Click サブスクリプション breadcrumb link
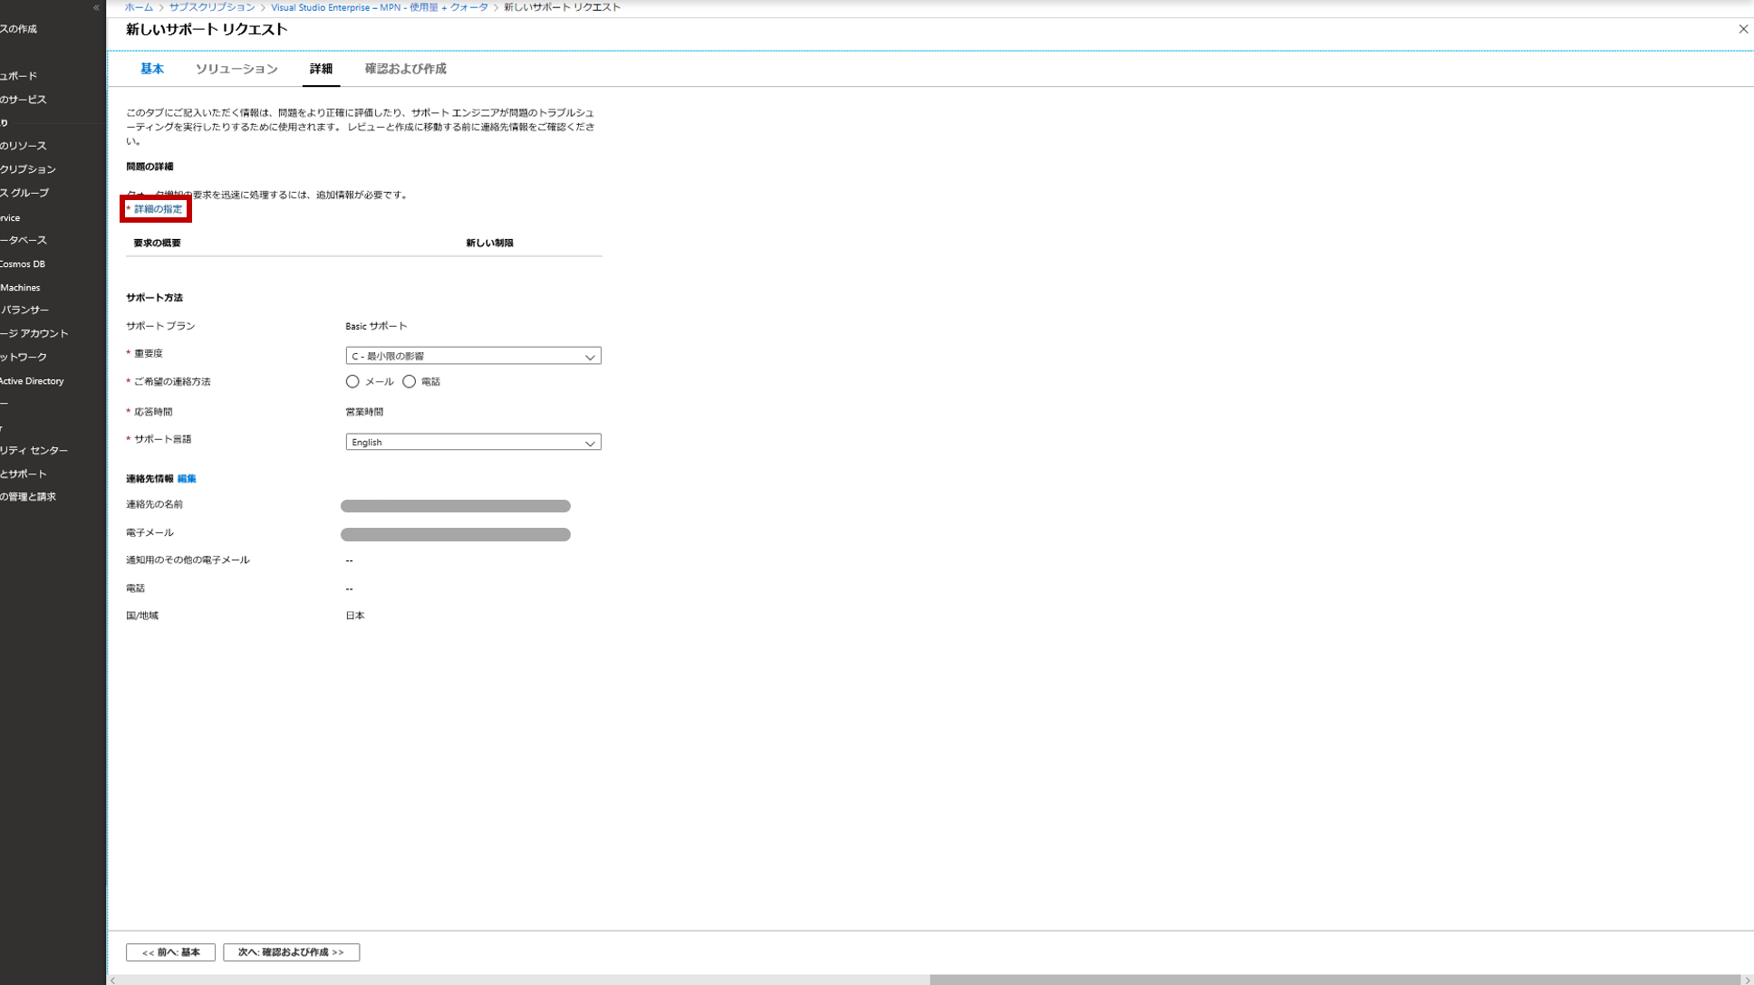Viewport: 1754px width, 985px height. [212, 7]
